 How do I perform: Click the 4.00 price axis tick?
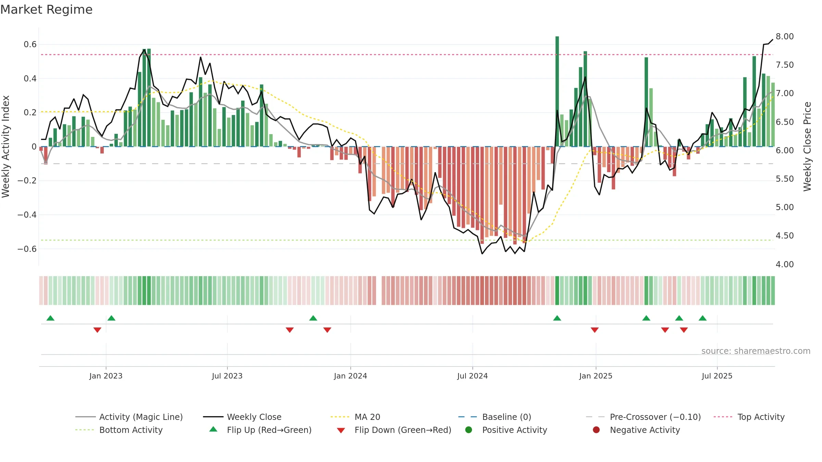point(785,264)
